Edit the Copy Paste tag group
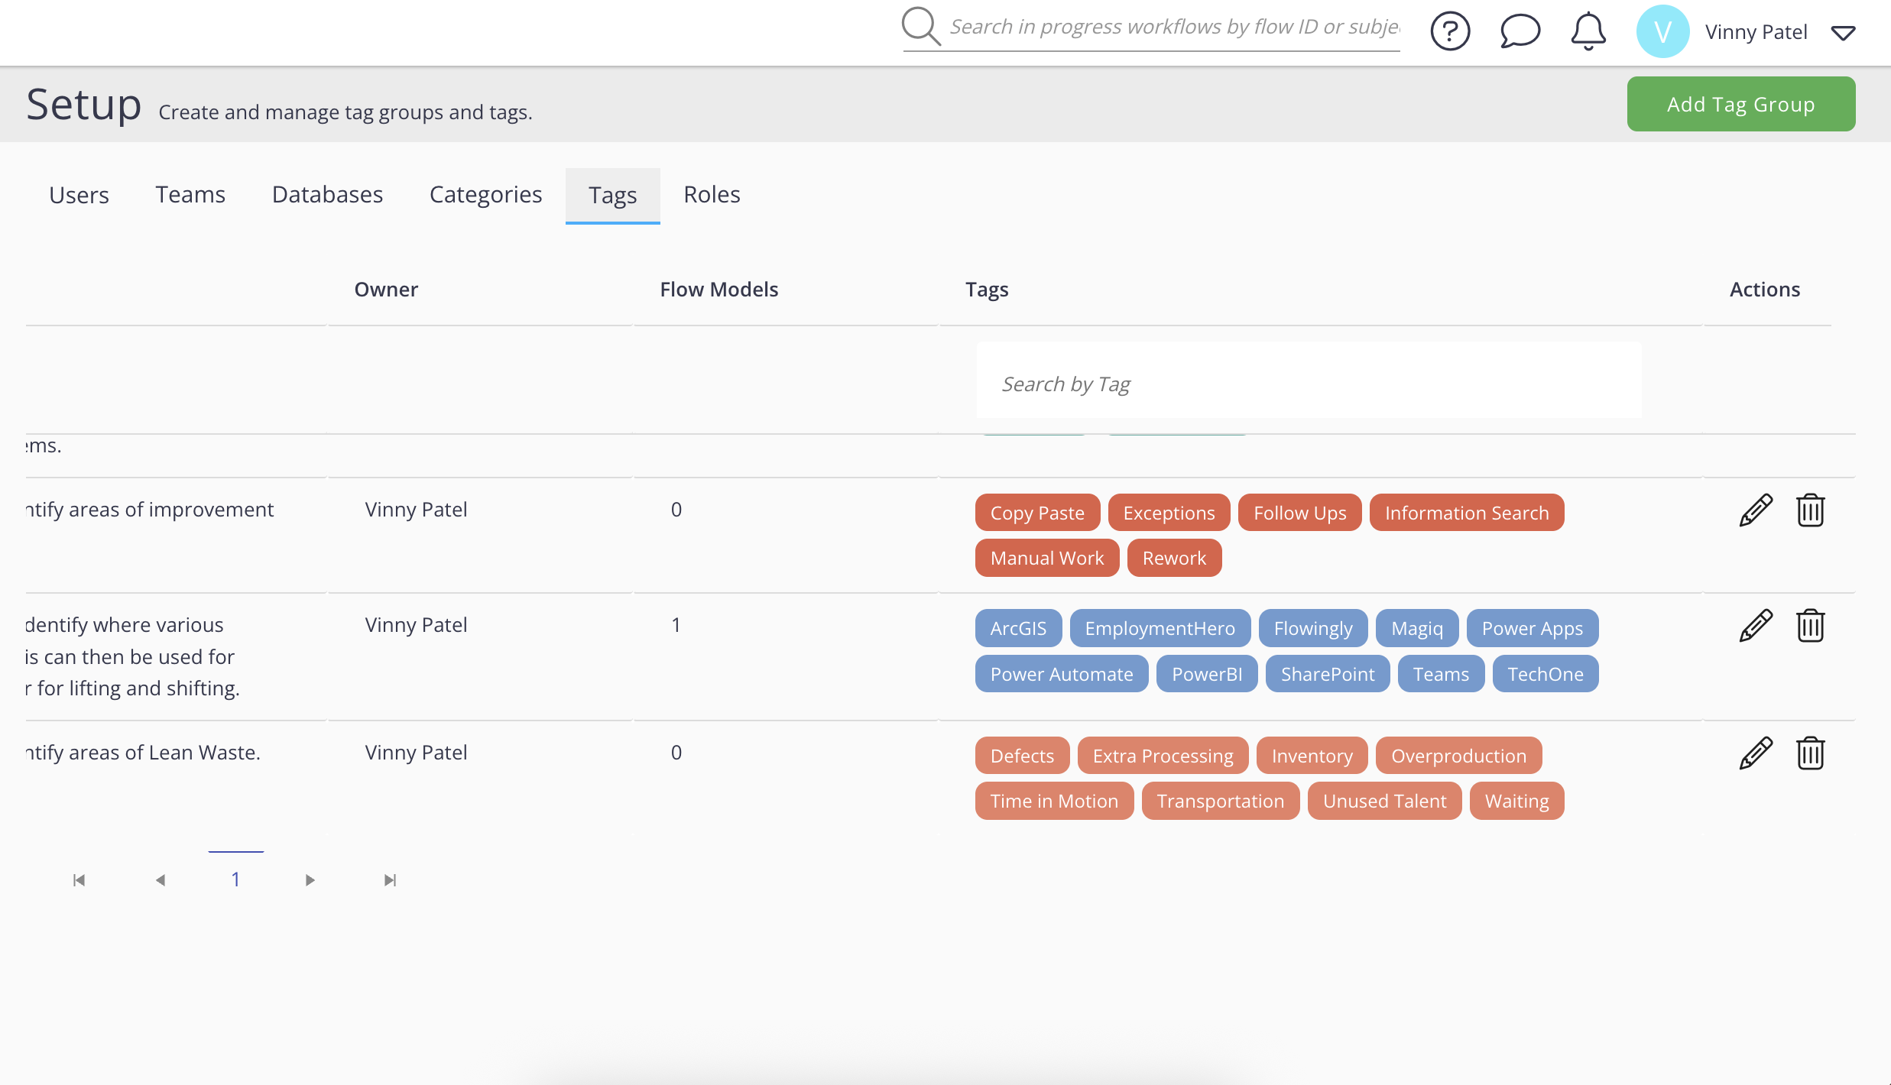This screenshot has width=1891, height=1085. (1756, 510)
